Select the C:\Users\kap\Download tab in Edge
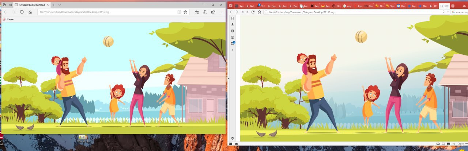 pyautogui.click(x=32, y=5)
